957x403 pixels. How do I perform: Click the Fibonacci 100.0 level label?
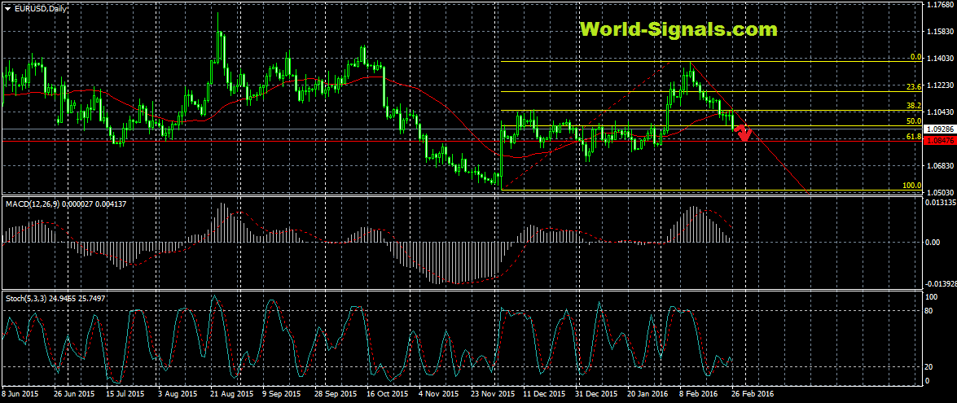911,186
